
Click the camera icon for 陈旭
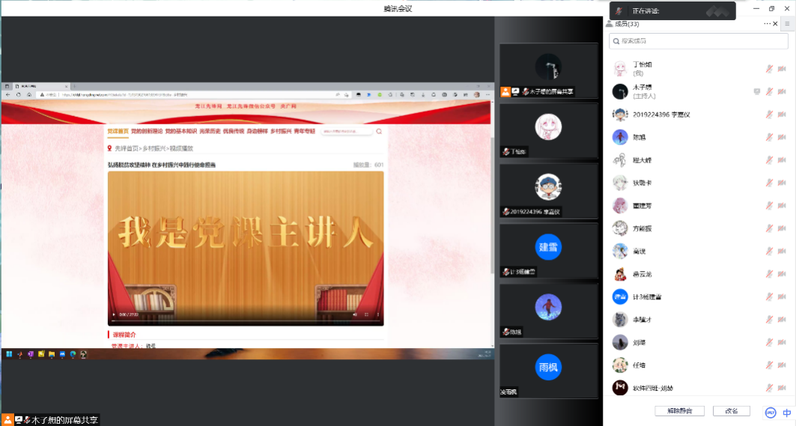tap(782, 137)
